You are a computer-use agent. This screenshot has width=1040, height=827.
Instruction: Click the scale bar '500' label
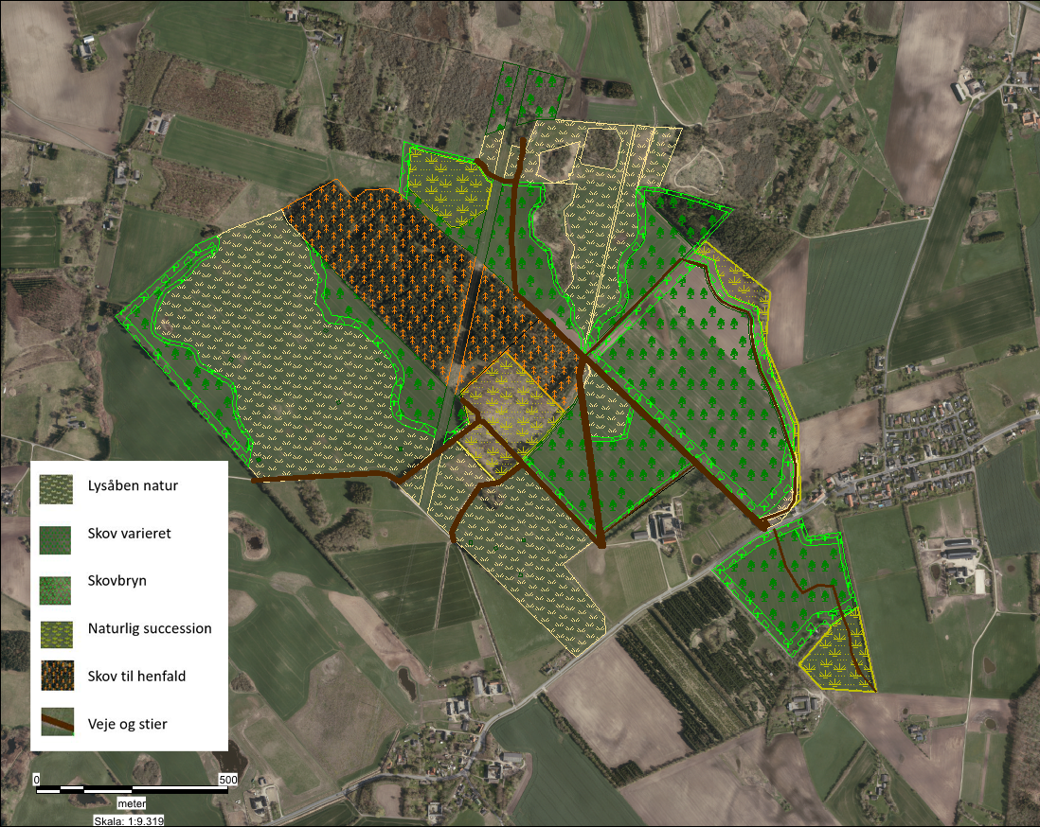(x=228, y=780)
